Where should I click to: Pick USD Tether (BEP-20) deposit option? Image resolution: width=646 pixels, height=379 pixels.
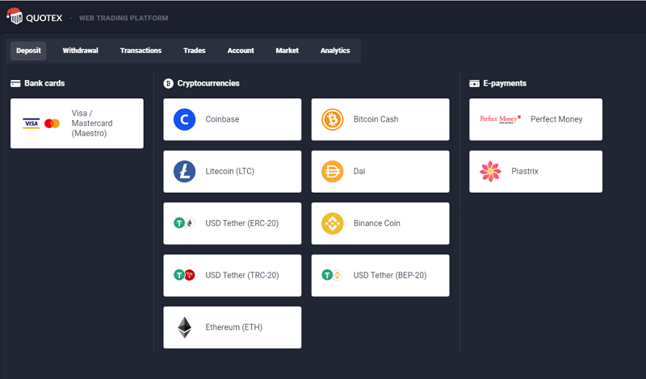point(380,275)
